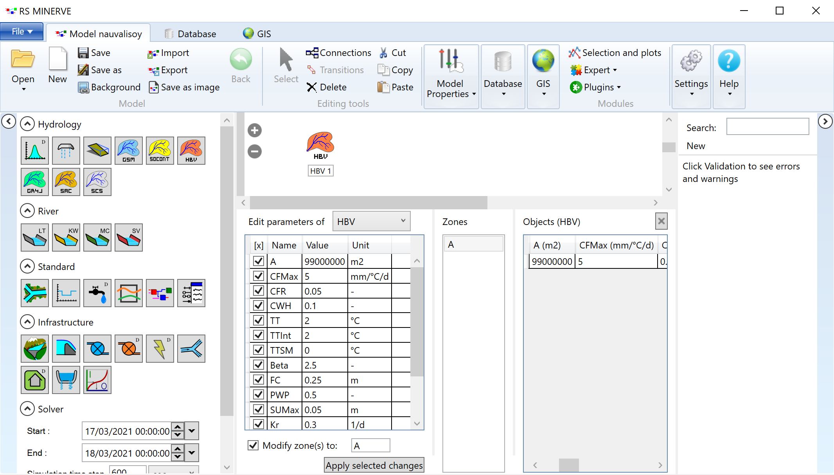This screenshot has height=475, width=834.
Task: Toggle the Modify zone(s) to checkbox
Action: [x=253, y=445]
